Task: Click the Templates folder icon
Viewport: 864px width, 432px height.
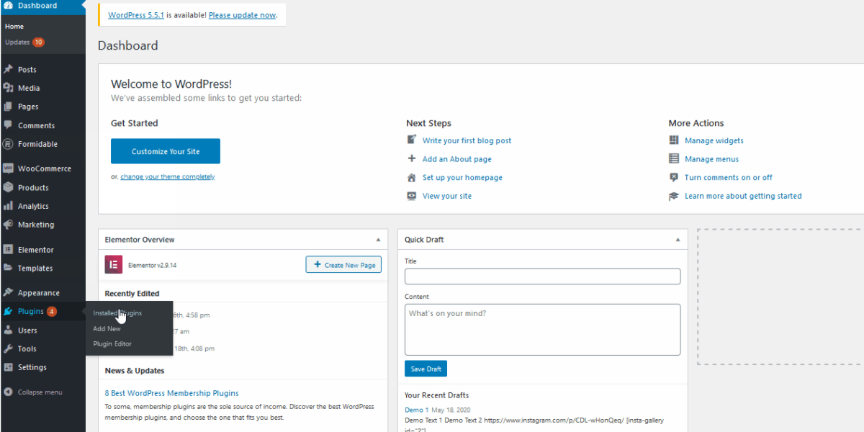Action: (8, 268)
